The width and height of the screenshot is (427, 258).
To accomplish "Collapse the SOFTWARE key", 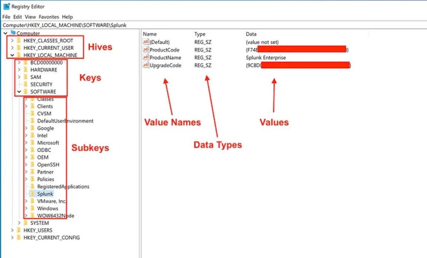I will 19,92.
